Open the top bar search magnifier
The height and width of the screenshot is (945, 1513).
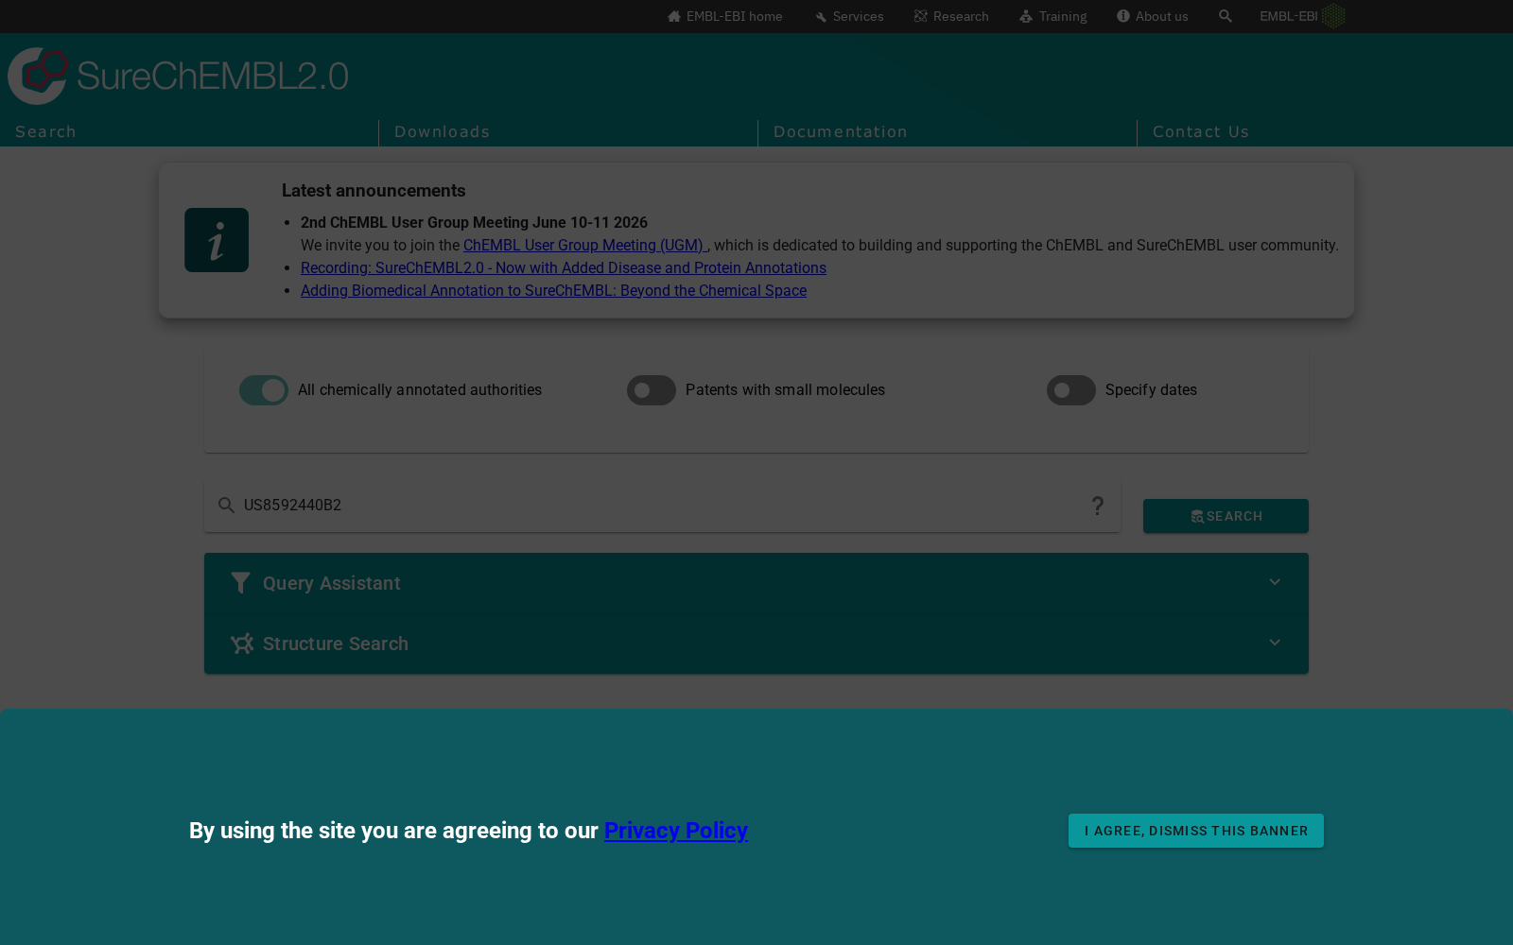pos(1226,16)
